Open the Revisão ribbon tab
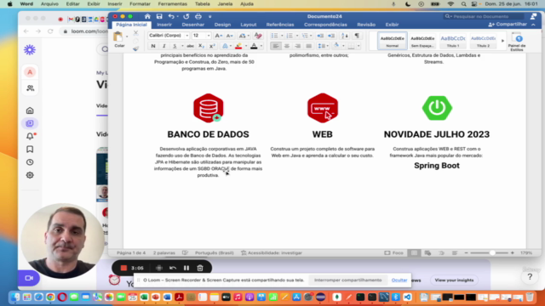 [x=366, y=25]
